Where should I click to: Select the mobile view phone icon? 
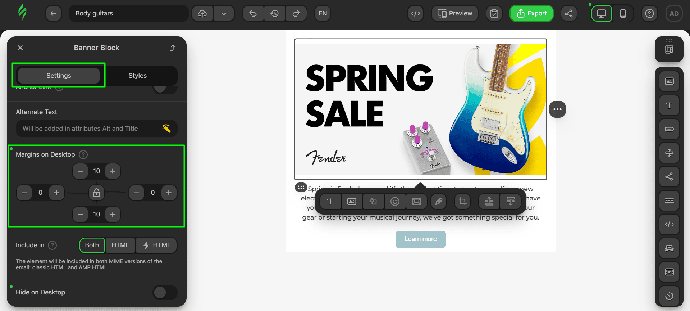click(623, 14)
